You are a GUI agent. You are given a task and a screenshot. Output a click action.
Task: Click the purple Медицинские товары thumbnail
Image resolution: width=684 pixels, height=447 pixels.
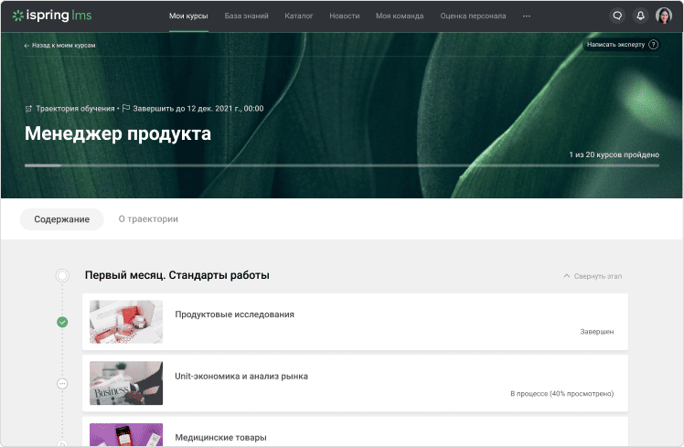point(126,435)
